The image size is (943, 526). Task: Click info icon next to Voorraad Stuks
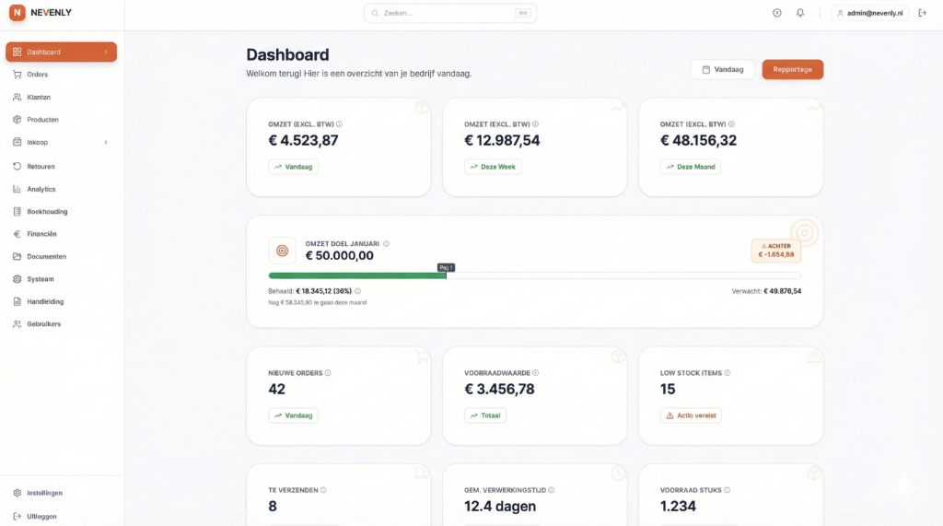pyautogui.click(x=727, y=490)
